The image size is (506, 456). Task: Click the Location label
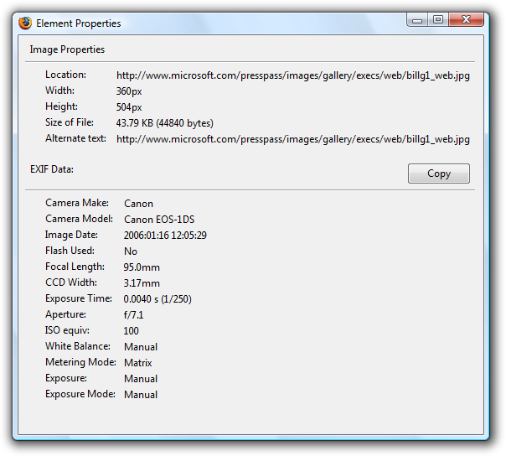(65, 75)
